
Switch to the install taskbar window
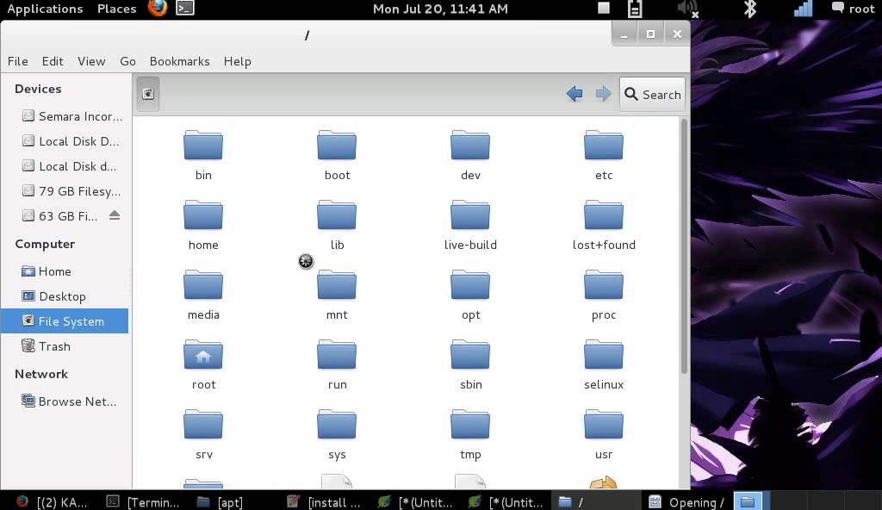323,501
